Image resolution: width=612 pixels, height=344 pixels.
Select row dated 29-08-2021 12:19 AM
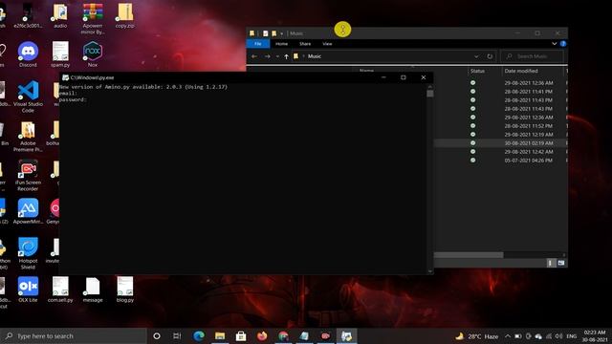(x=501, y=135)
